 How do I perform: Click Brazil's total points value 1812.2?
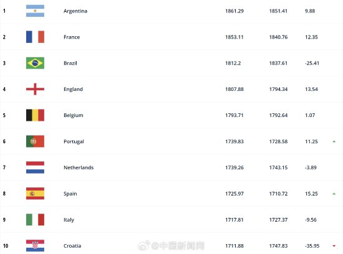point(233,63)
